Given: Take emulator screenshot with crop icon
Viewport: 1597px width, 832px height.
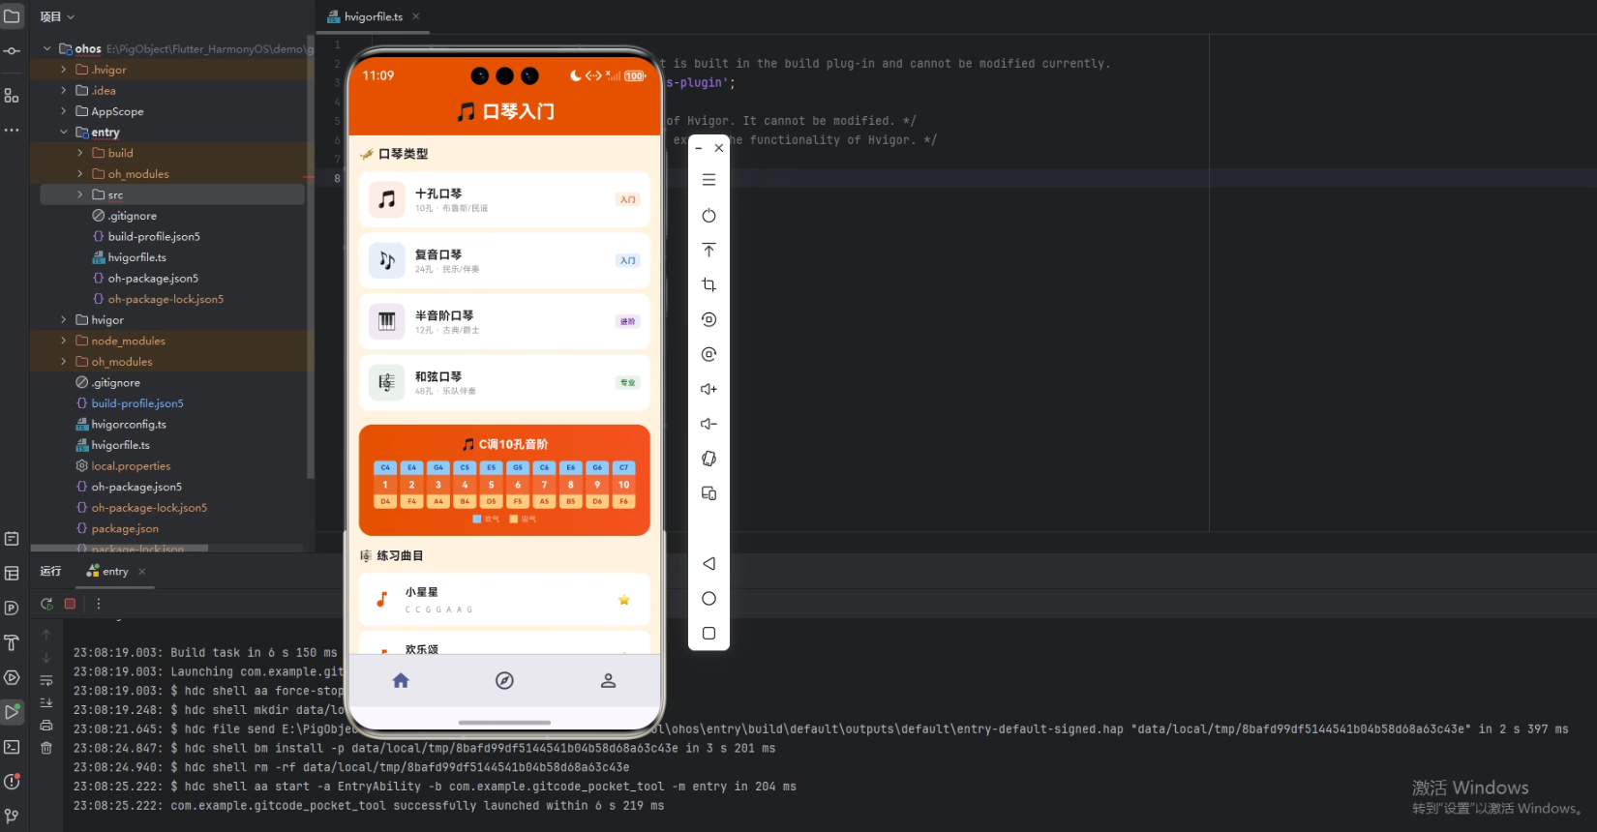Looking at the screenshot, I should pyautogui.click(x=708, y=284).
